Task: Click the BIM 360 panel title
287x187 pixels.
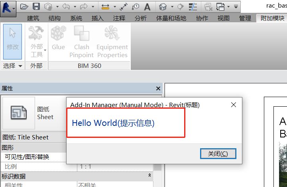Action: click(x=89, y=66)
